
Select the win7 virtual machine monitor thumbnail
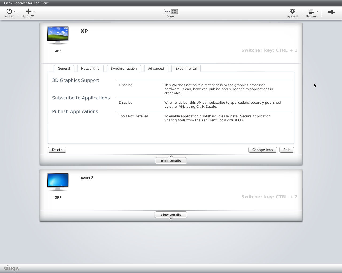click(58, 182)
